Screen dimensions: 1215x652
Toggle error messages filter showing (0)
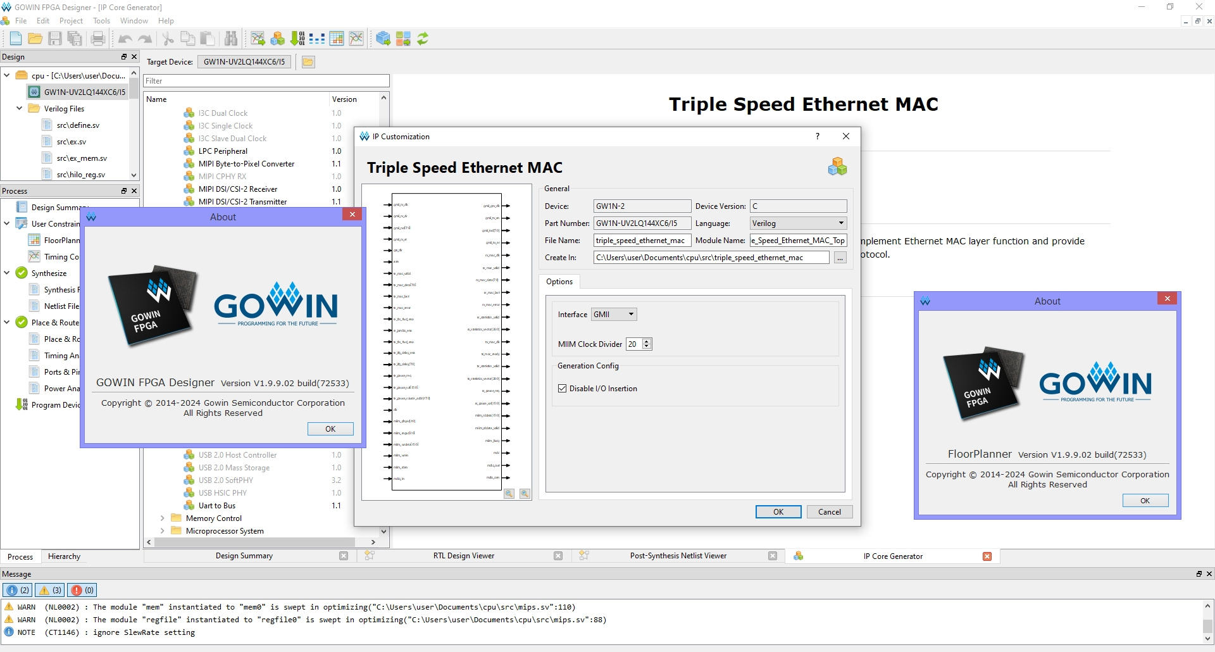coord(82,590)
